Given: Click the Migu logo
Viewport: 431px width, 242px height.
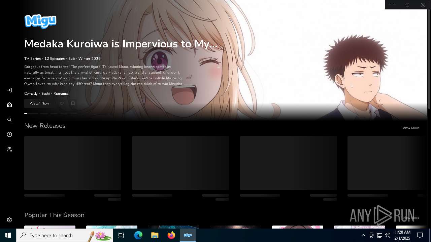Looking at the screenshot, I should point(40,21).
